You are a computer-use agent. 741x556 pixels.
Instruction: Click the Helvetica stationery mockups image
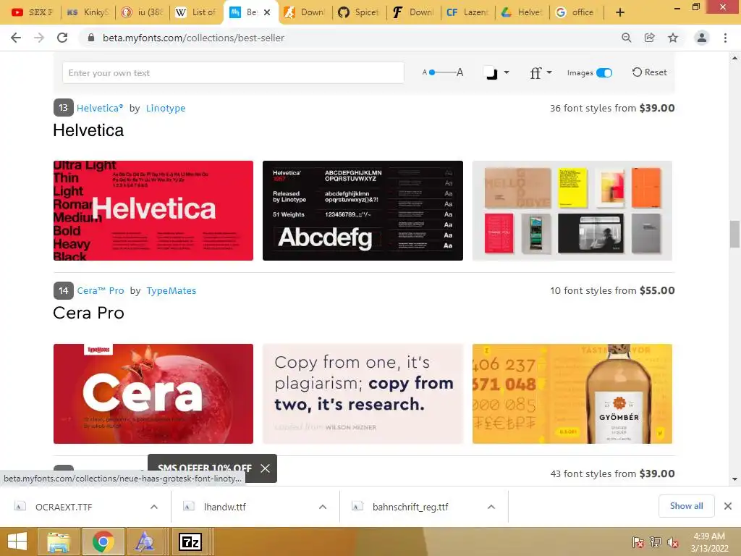(572, 211)
